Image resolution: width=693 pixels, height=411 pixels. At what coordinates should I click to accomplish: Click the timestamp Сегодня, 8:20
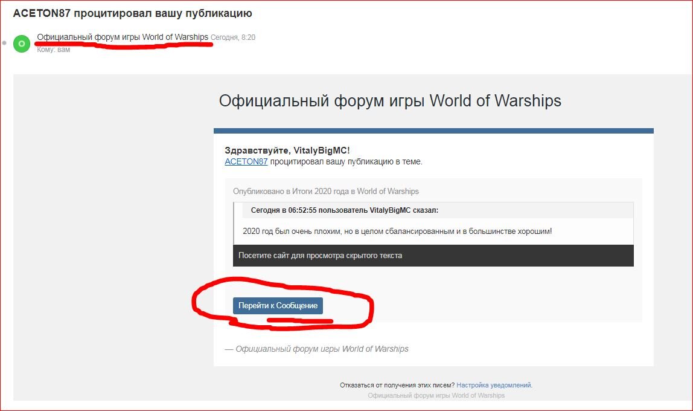(232, 37)
